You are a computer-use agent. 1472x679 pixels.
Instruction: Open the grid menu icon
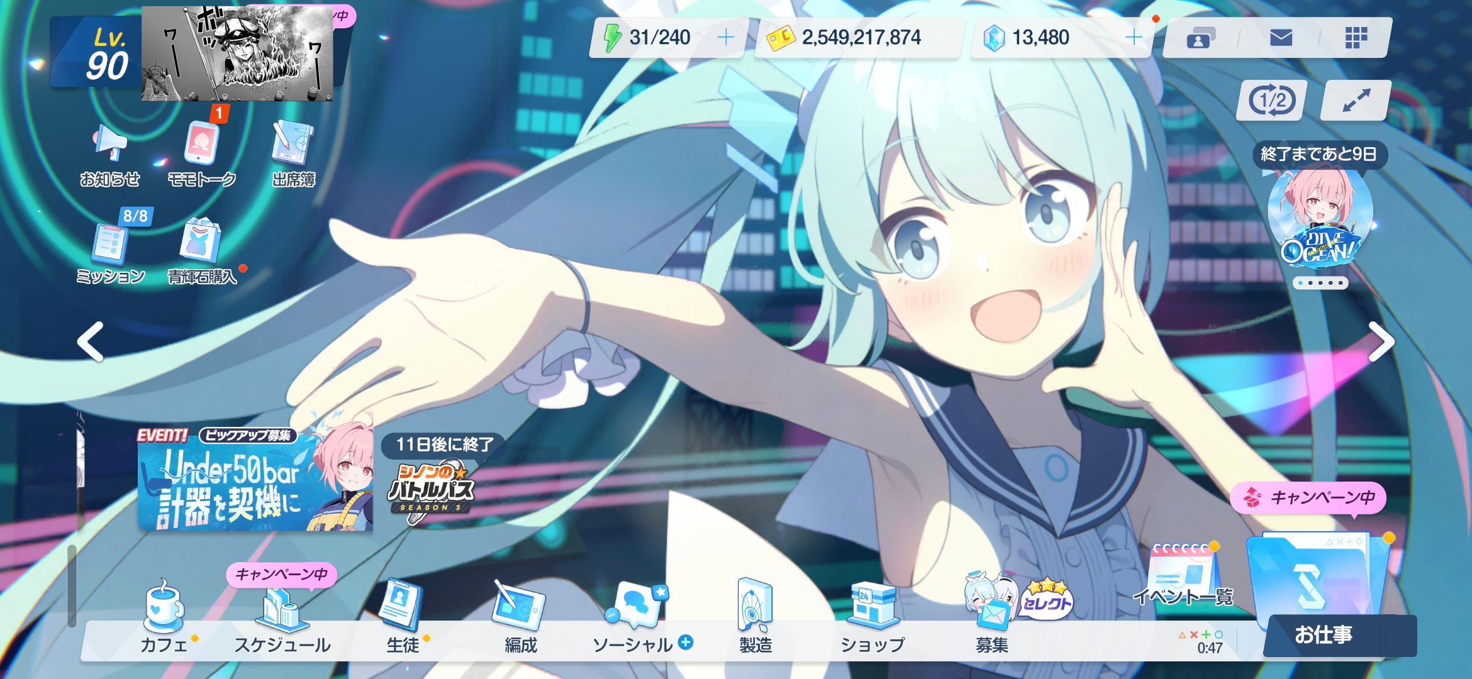click(1356, 38)
